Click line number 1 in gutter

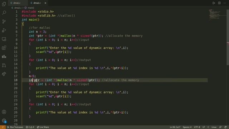coord(16,11)
